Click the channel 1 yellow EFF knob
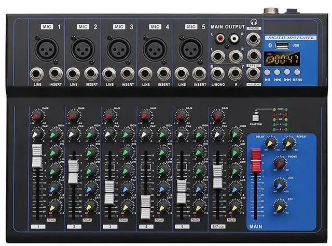 (56, 207)
